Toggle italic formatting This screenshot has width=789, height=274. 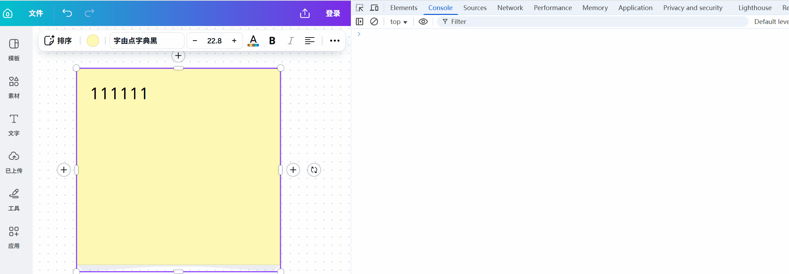coord(291,41)
